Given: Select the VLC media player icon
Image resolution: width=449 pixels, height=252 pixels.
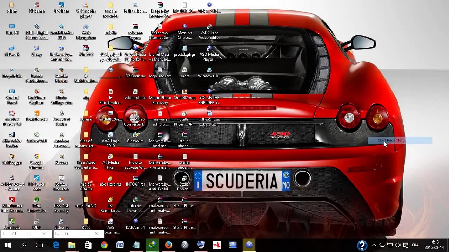Looking at the screenshot, I should click(86, 10).
